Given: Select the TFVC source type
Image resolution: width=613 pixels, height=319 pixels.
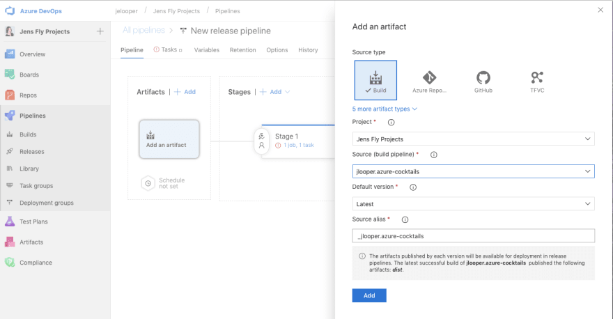Looking at the screenshot, I should point(537,81).
